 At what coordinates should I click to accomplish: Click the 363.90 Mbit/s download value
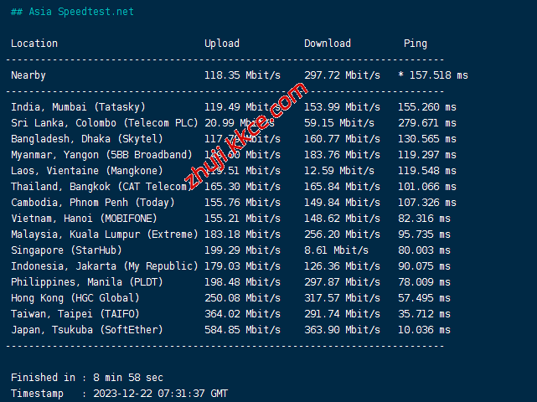pos(342,330)
